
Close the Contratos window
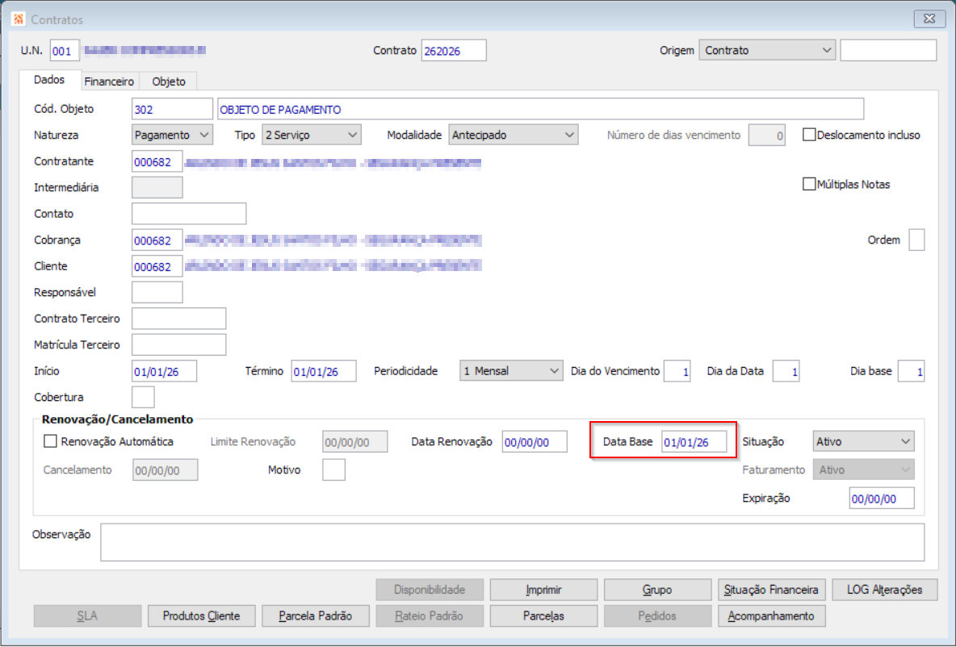tap(930, 19)
